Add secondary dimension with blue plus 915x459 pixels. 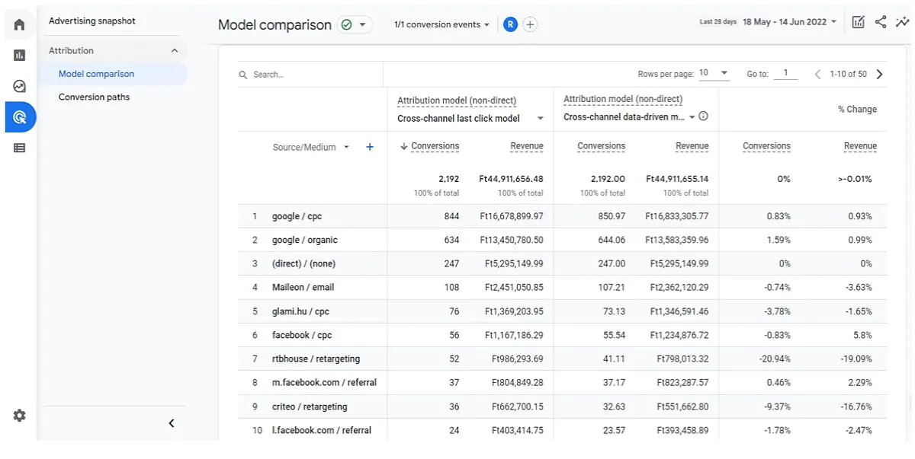pyautogui.click(x=370, y=147)
